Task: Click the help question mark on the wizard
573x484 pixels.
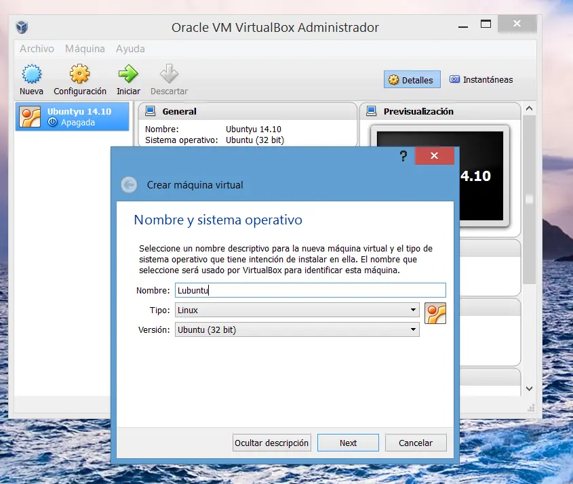Action: coord(403,155)
